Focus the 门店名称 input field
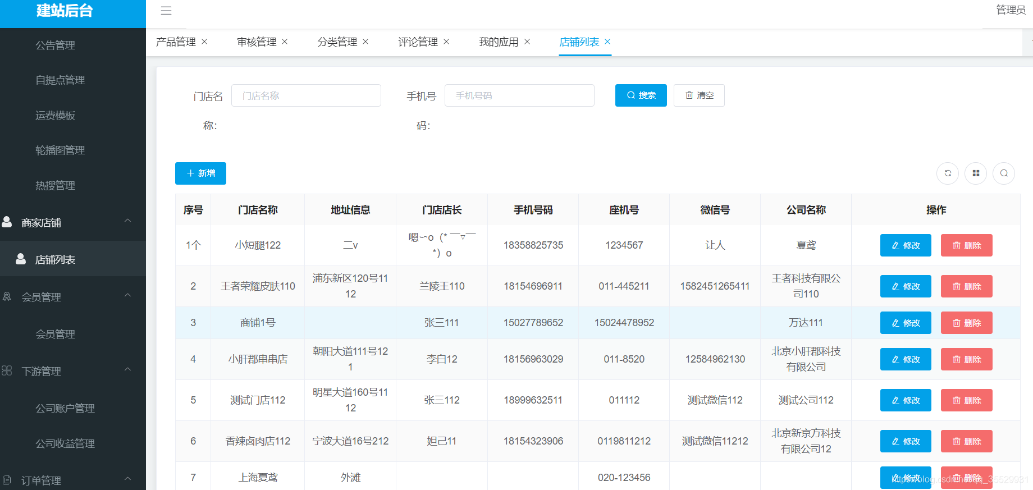The height and width of the screenshot is (490, 1033). click(306, 95)
